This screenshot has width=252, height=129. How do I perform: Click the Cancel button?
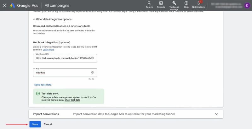(x=48, y=124)
